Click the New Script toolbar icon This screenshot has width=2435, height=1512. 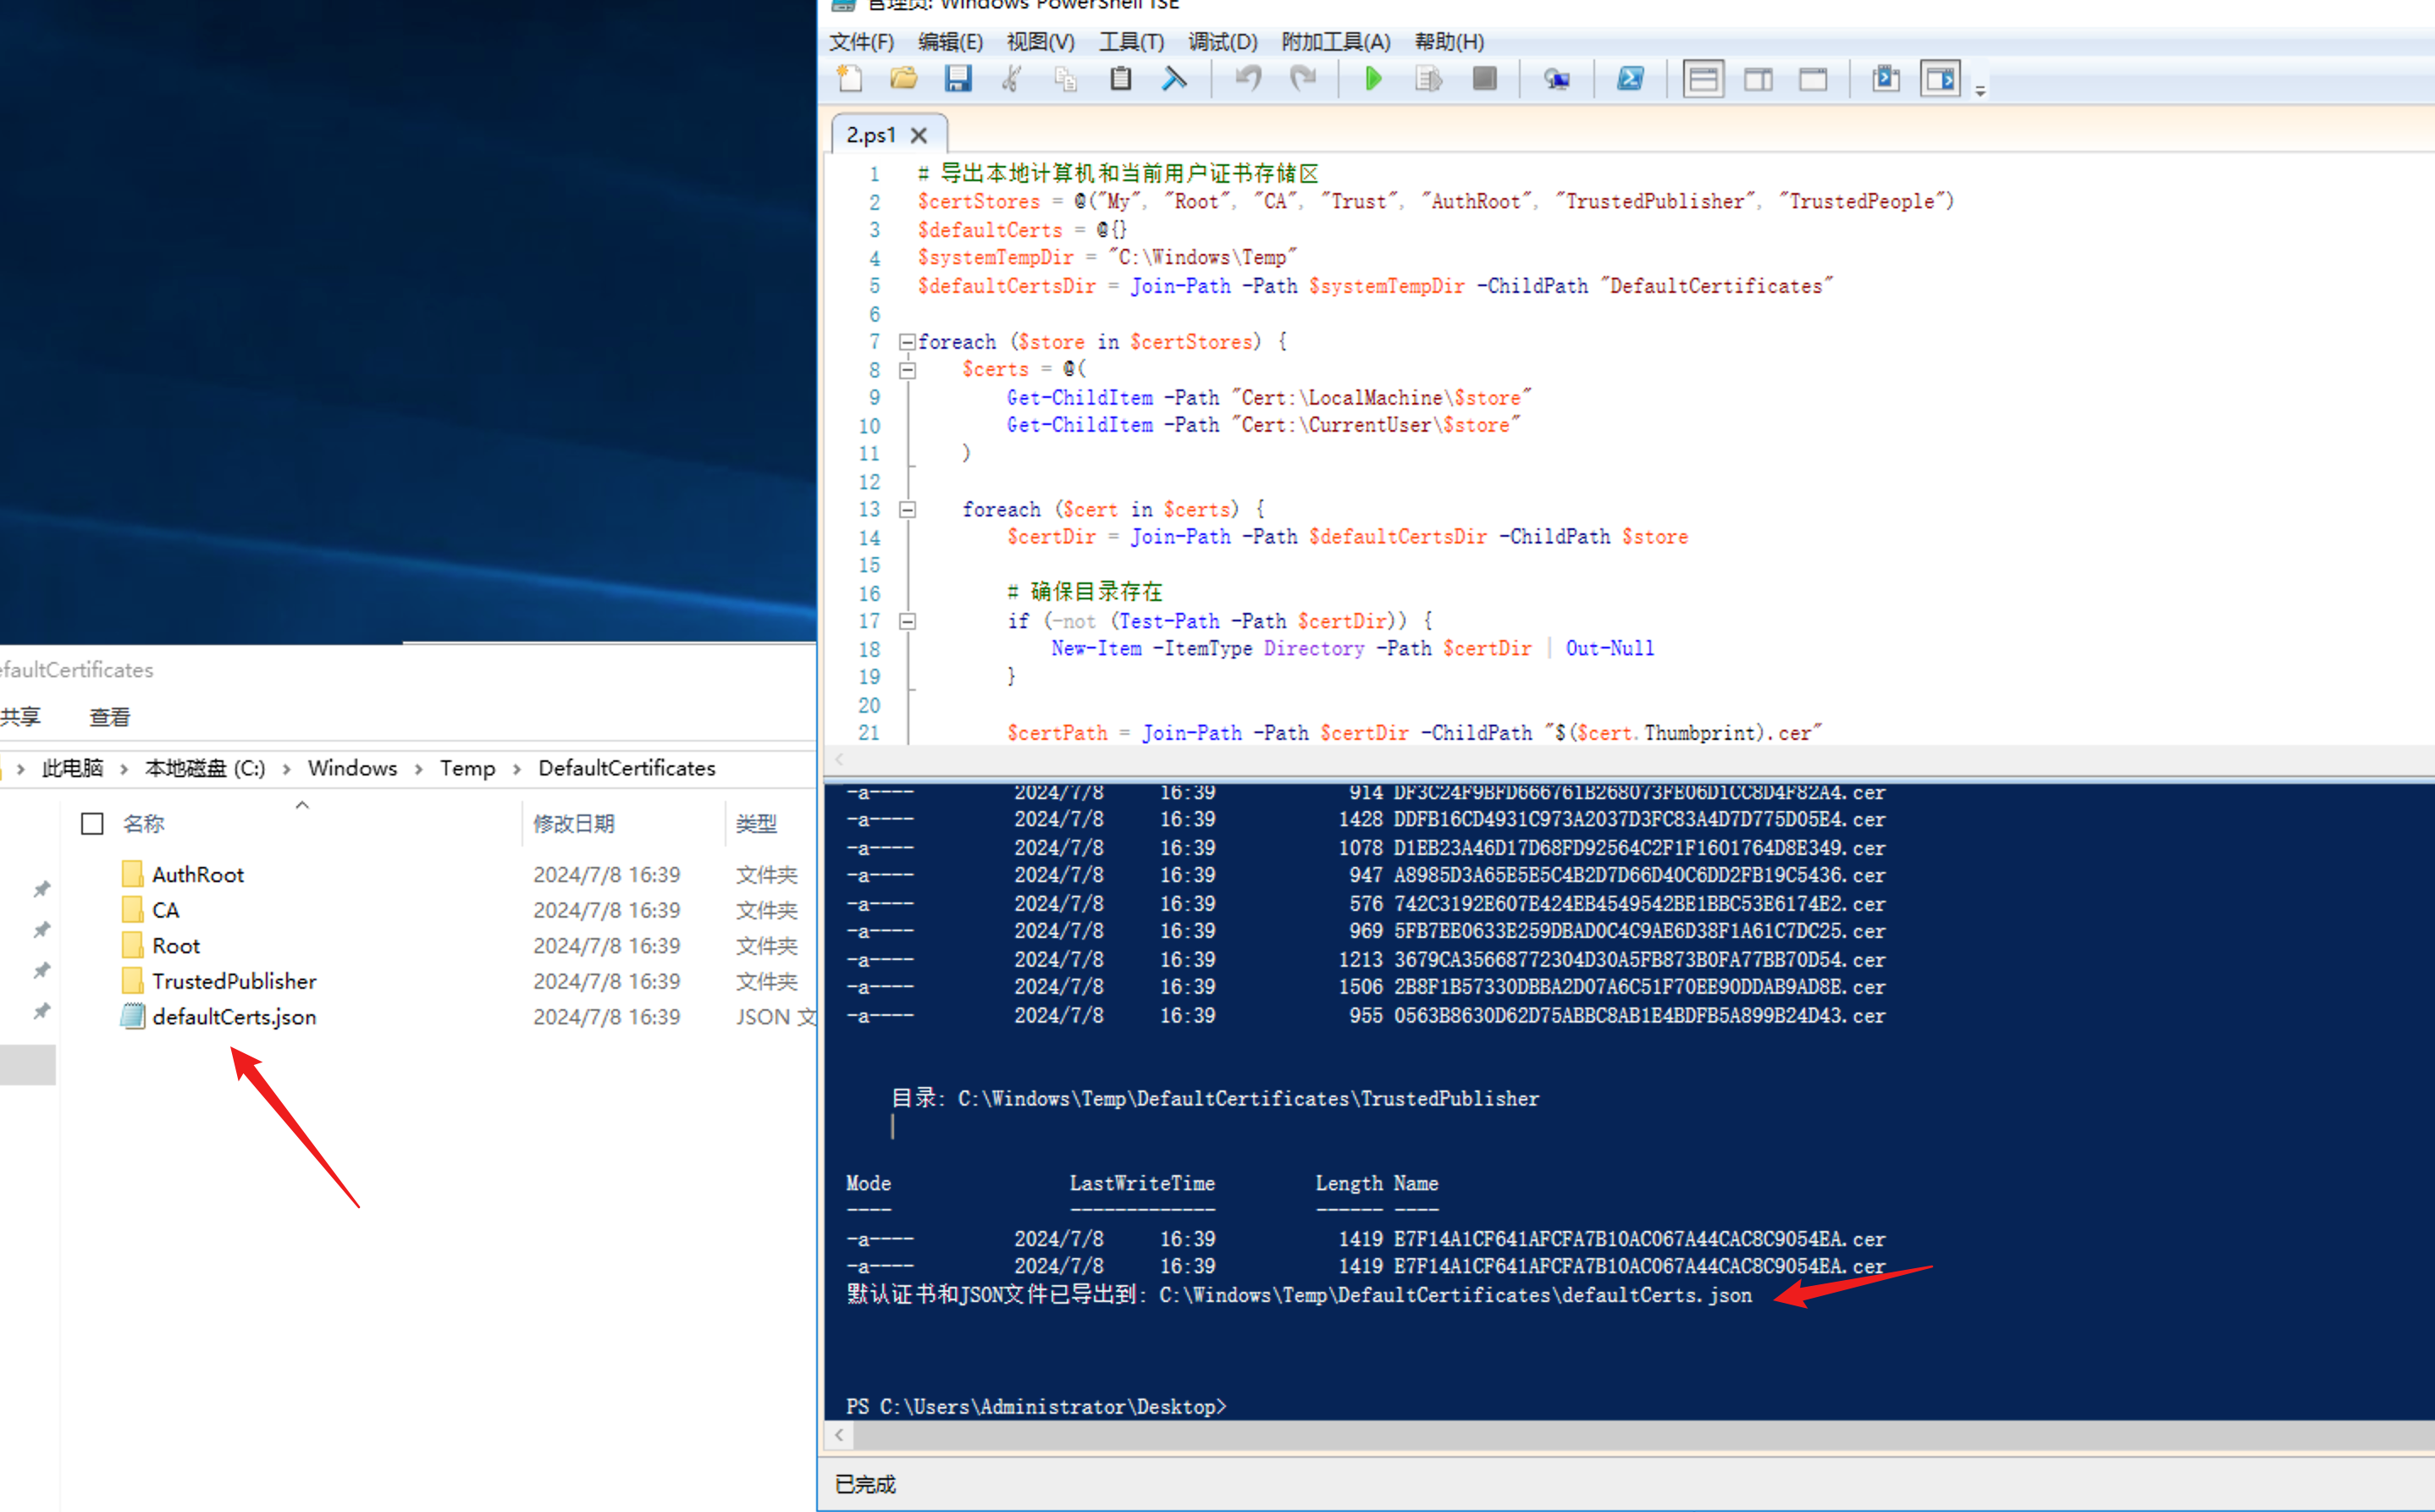(850, 79)
